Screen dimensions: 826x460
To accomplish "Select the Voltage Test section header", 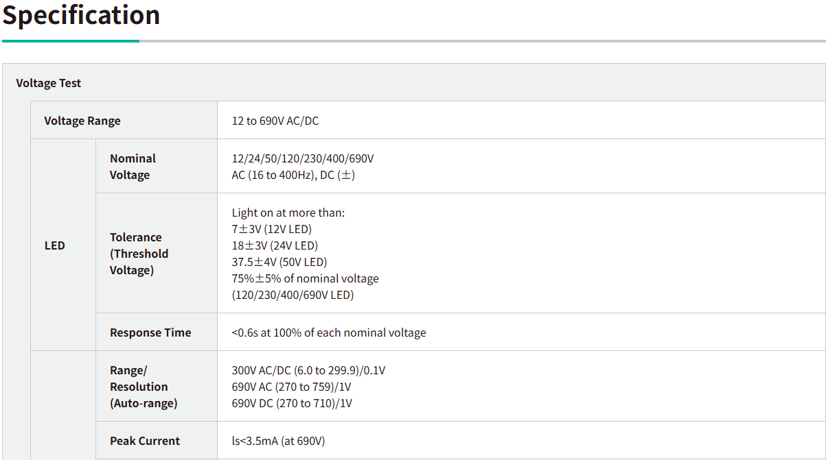I will point(49,83).
